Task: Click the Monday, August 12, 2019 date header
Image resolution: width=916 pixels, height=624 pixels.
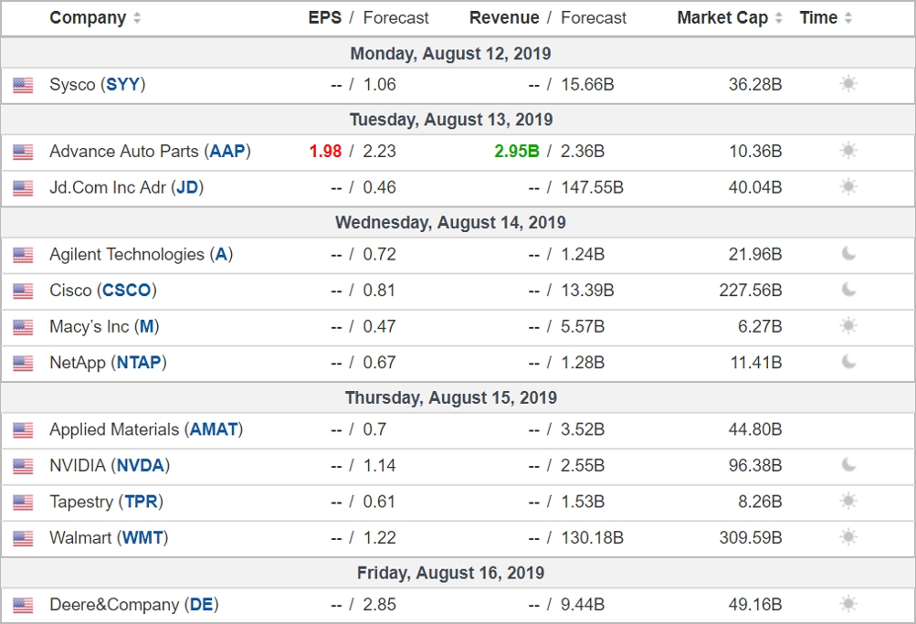Action: click(450, 54)
